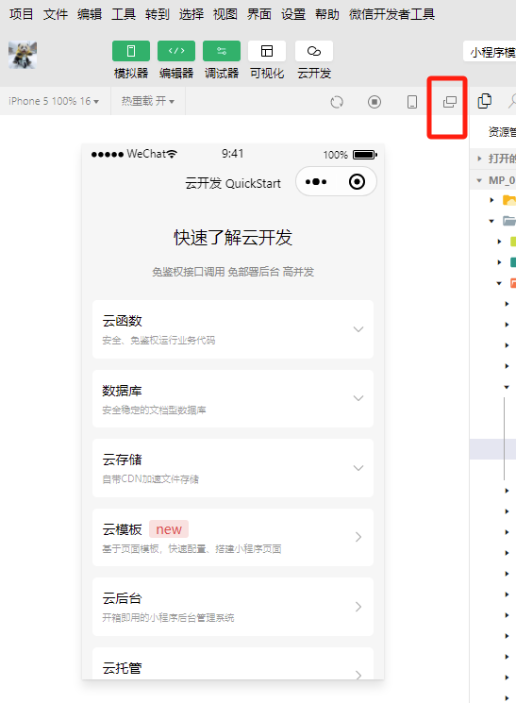Open the 云托管 card arrow
The width and height of the screenshot is (516, 703).
click(358, 675)
